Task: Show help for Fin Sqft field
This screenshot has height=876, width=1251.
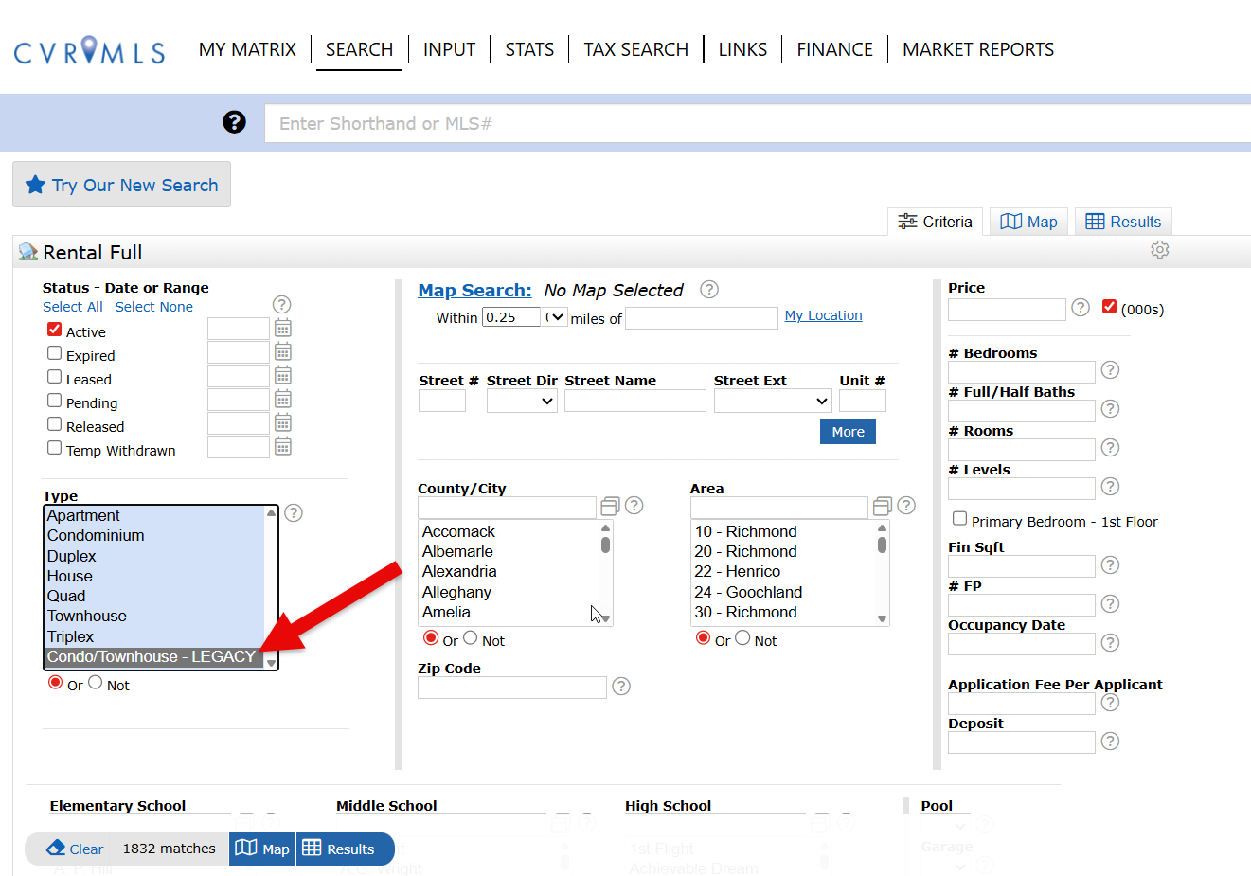Action: point(1111,565)
